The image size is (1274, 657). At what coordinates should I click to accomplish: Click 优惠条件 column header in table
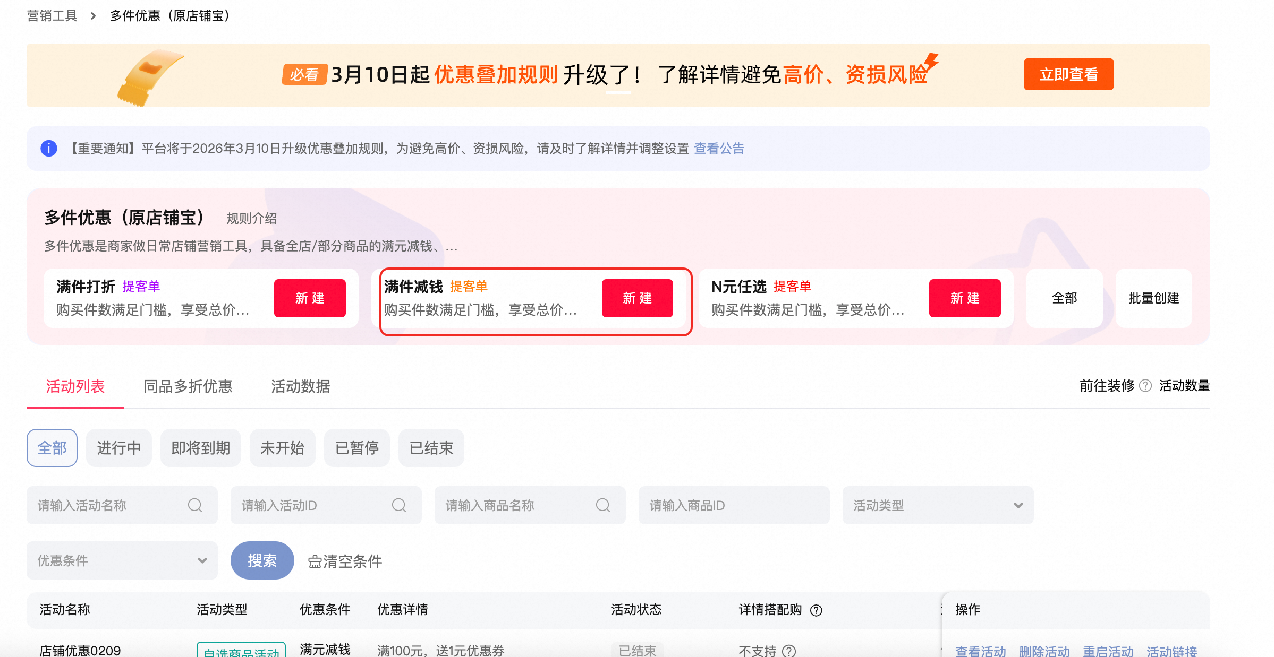pyautogui.click(x=325, y=610)
